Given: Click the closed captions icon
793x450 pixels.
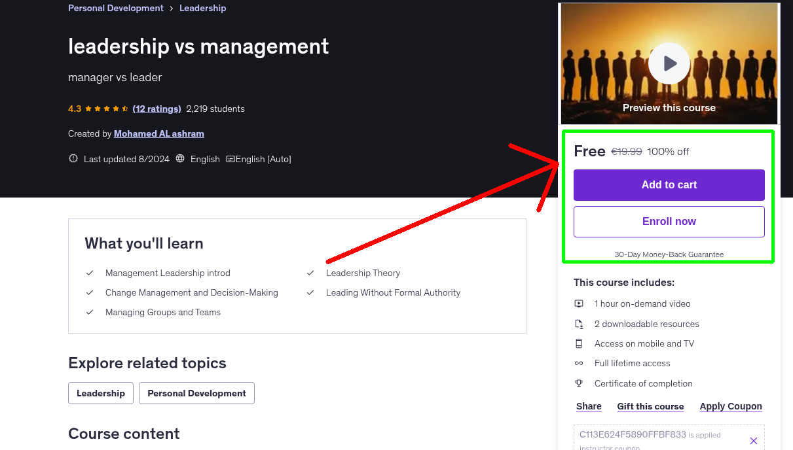Looking at the screenshot, I should coord(230,159).
